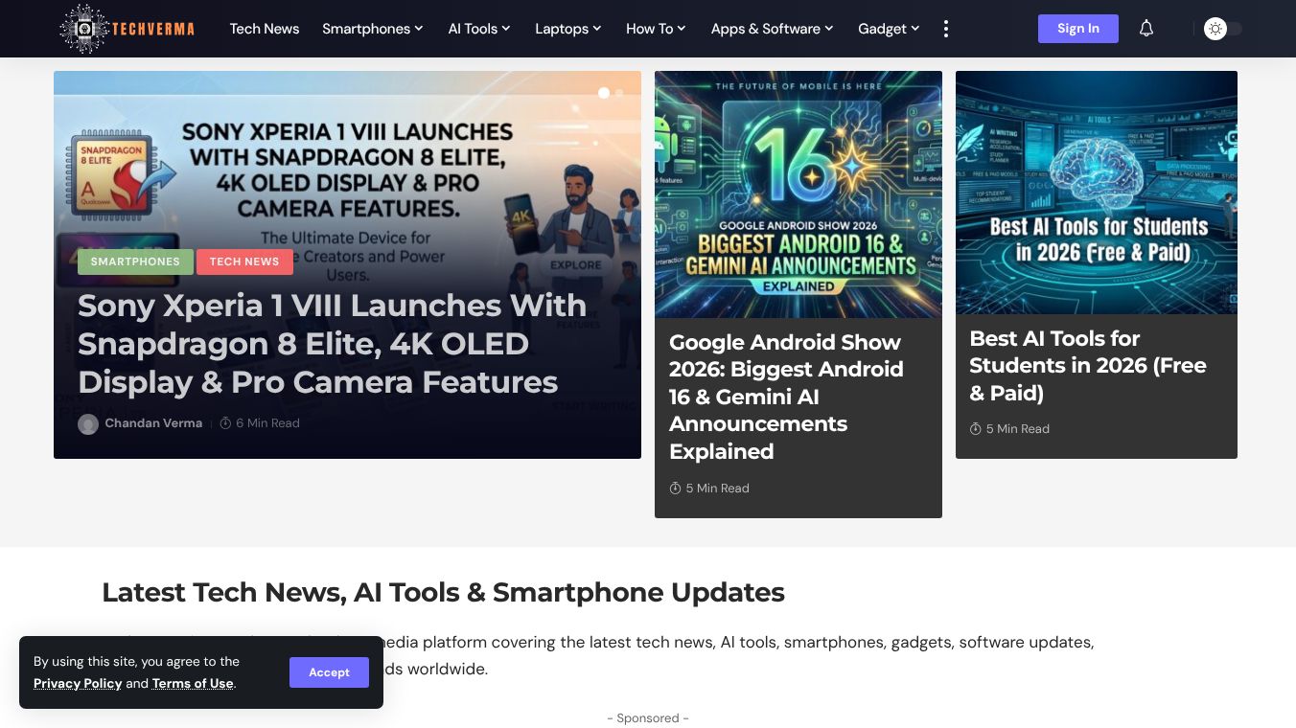1296x728 pixels.
Task: Go to the second slide using the dim slider dot
Action: click(619, 93)
